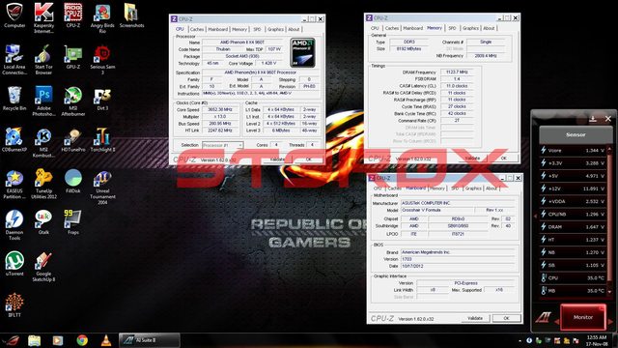Launch Adobe Photoshop desktop shortcut
Viewport: 618px width, 348px height.
pyautogui.click(x=43, y=101)
